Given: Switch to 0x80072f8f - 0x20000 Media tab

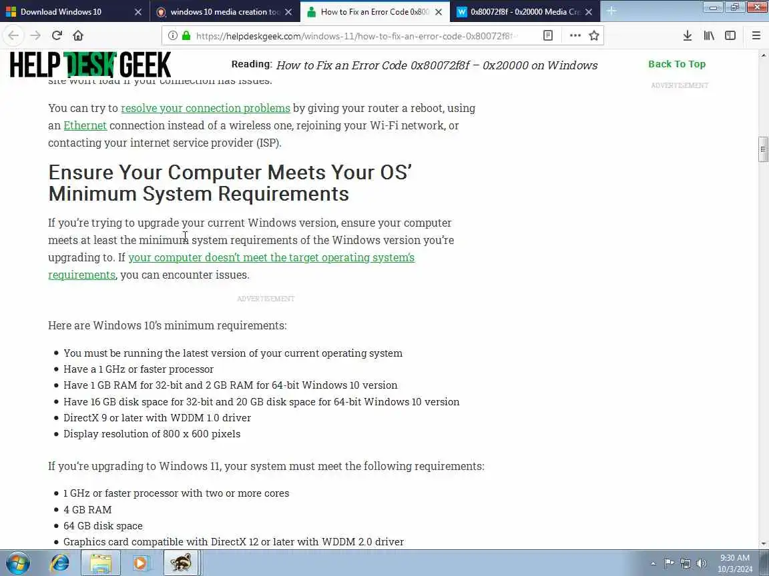Looking at the screenshot, I should [x=525, y=12].
